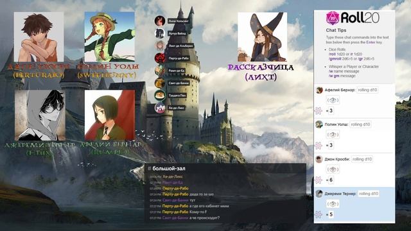Click Джереми Тернер's small avatar in Roll20 chat

[x=319, y=194]
